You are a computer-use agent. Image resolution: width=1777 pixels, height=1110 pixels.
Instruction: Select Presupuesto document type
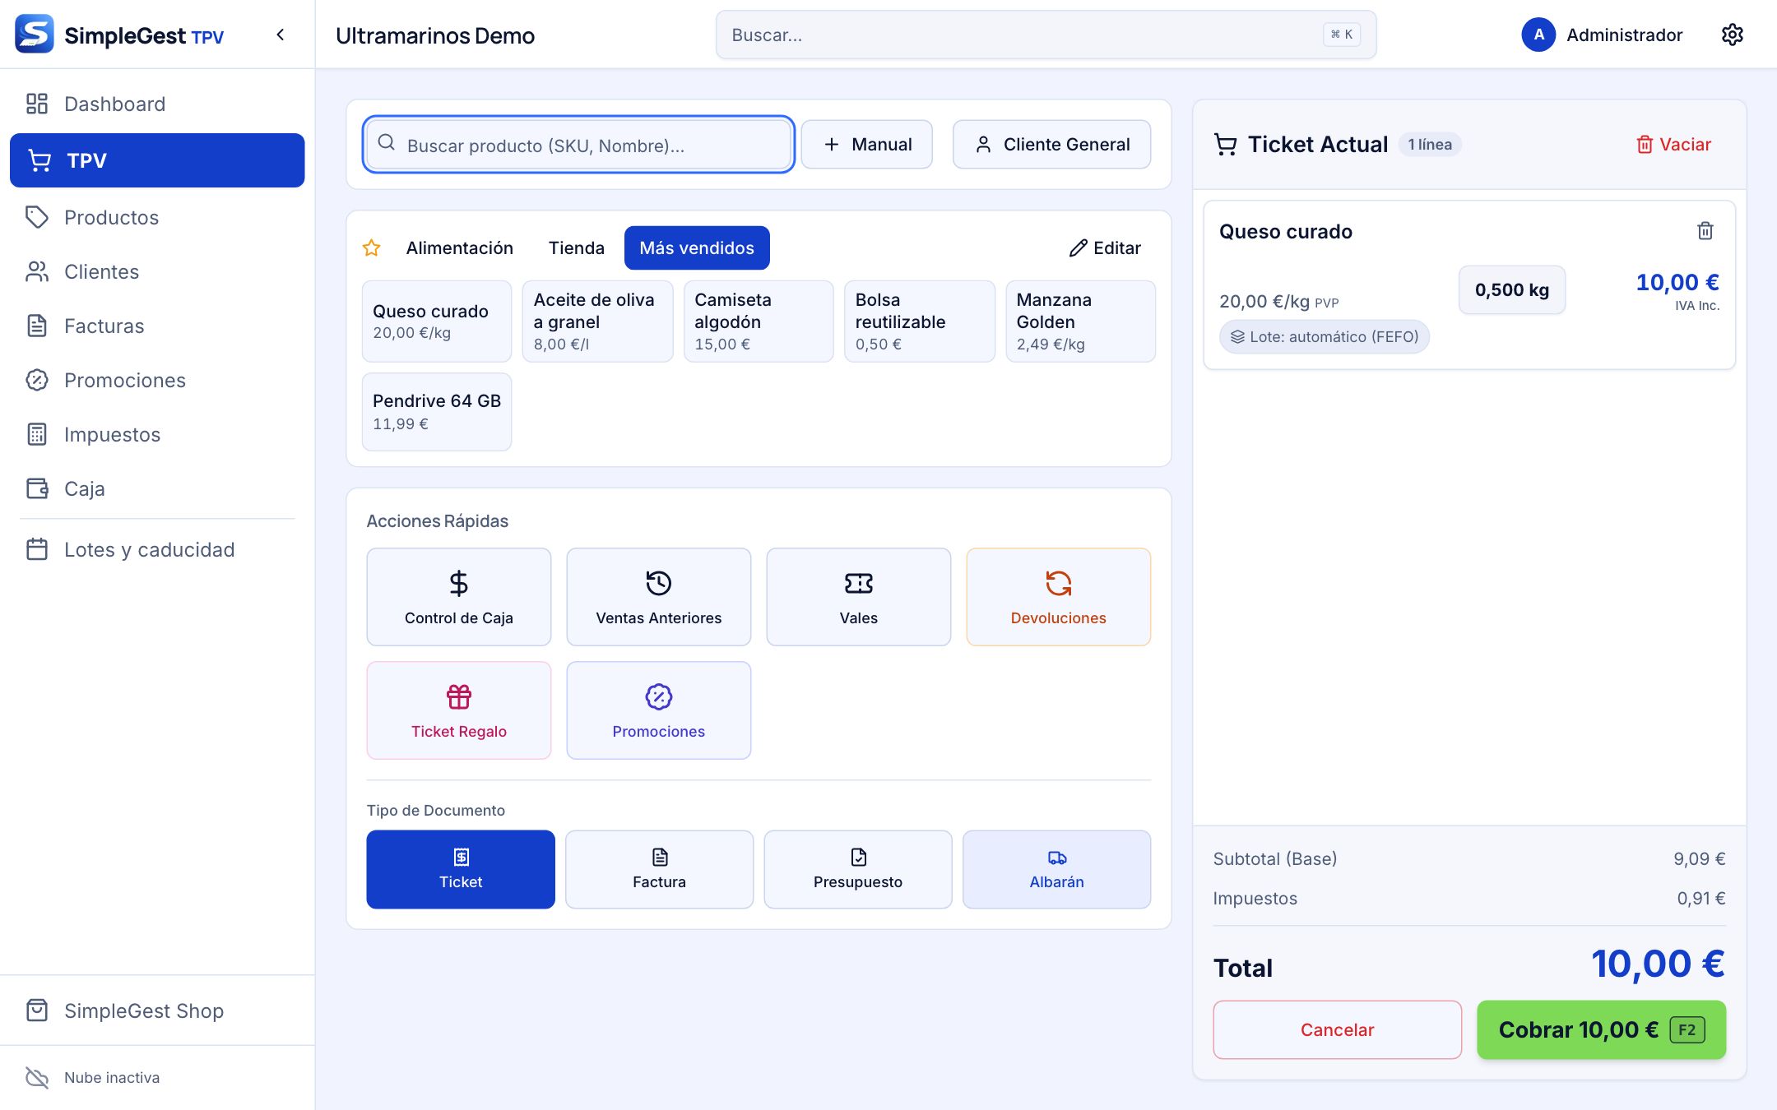point(858,869)
